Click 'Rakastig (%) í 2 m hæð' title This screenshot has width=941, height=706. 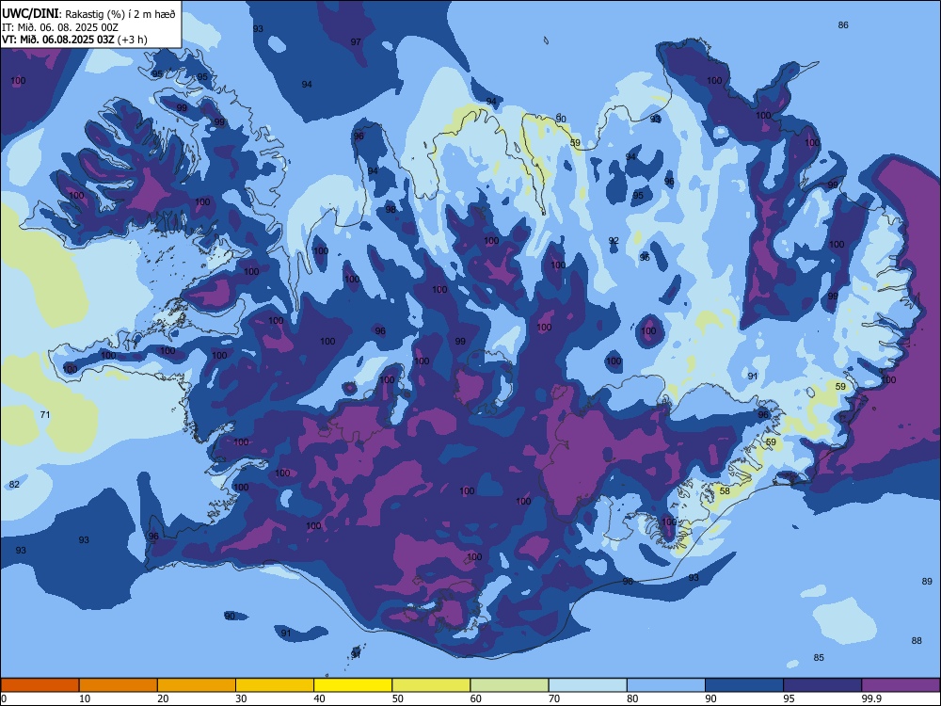click(x=120, y=14)
